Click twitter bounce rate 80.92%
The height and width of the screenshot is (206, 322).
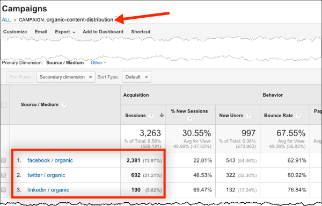297,175
